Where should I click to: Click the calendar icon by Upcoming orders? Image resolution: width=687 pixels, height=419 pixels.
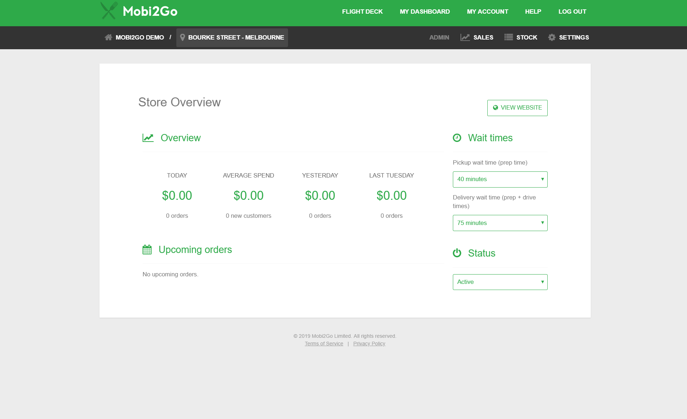click(x=147, y=250)
